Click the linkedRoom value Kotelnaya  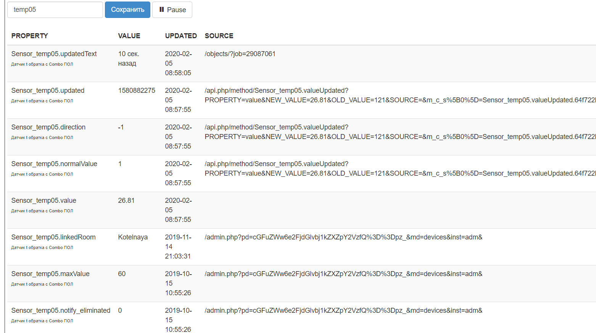[133, 237]
